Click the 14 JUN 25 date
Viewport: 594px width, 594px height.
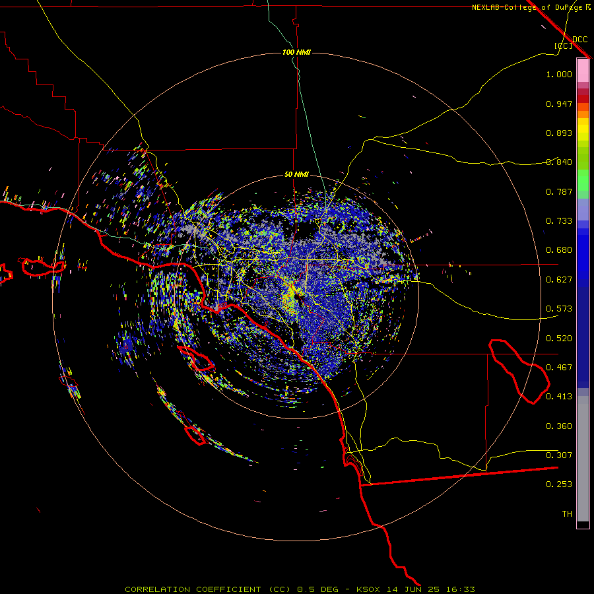click(413, 589)
